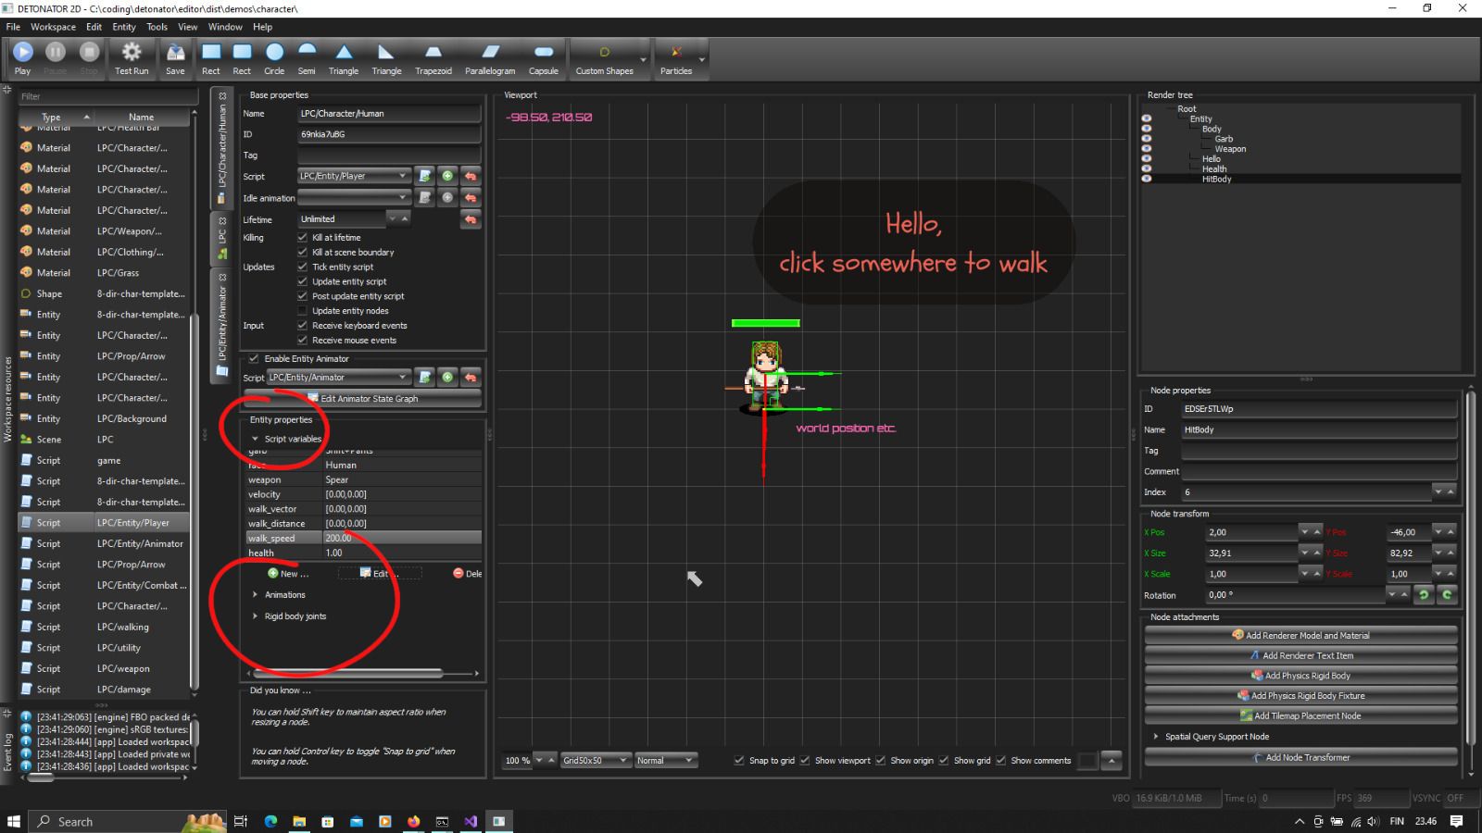The height and width of the screenshot is (833, 1482).
Task: Open the Grid50x50 dropdown
Action: (596, 761)
